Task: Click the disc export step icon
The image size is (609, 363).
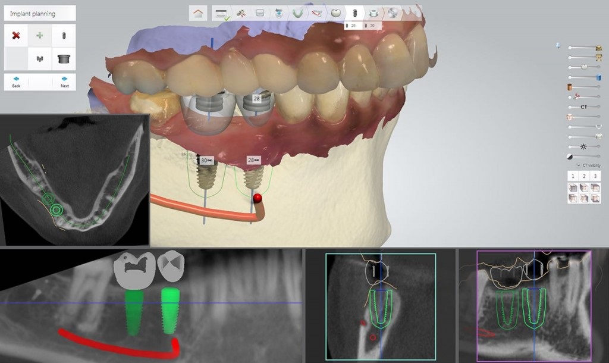Action: point(393,13)
